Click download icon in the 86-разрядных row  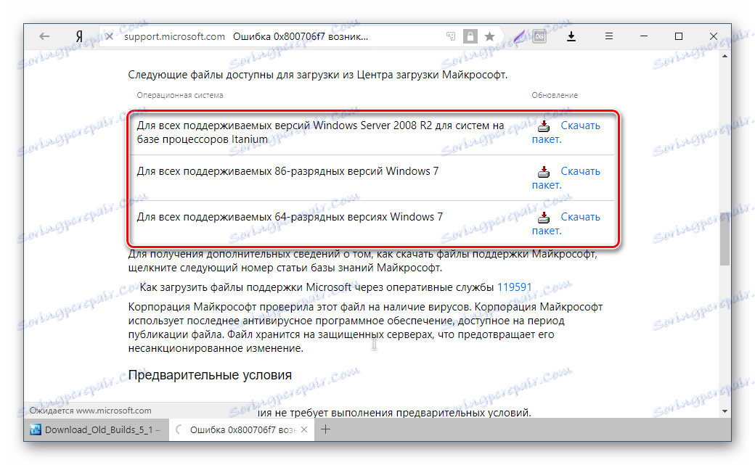click(x=544, y=171)
